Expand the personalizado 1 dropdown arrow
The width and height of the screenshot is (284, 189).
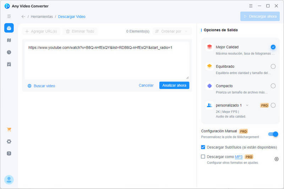(247, 105)
